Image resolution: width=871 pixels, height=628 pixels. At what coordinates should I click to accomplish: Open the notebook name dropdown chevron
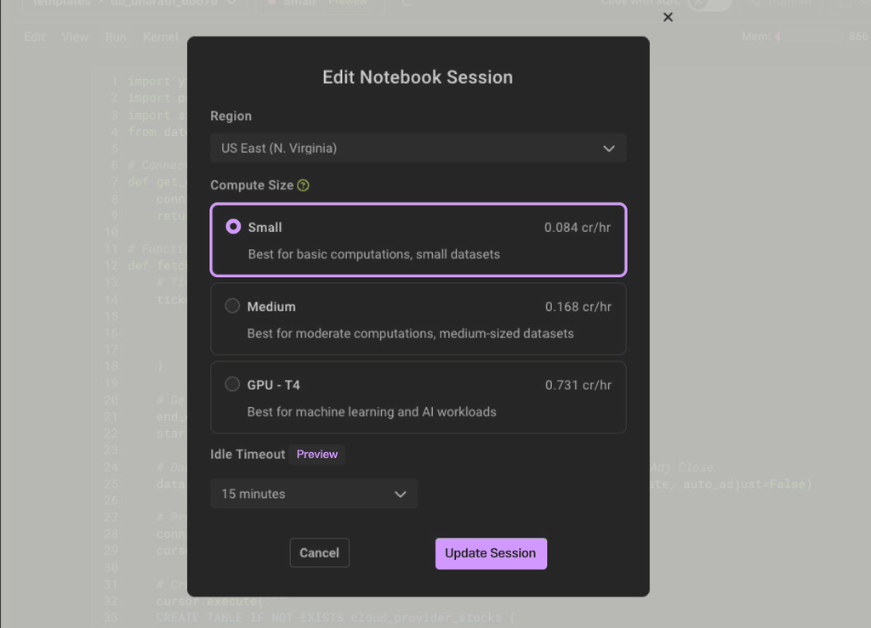coord(231,3)
